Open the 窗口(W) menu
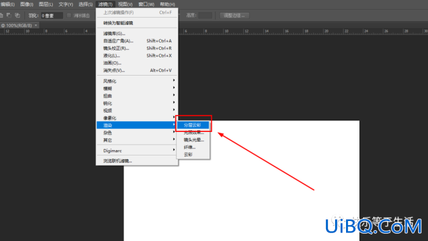The image size is (428, 241). click(x=146, y=4)
